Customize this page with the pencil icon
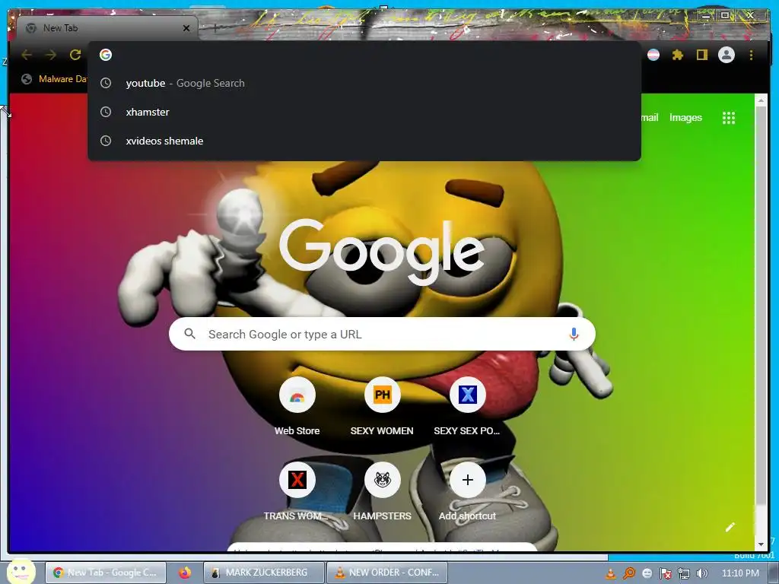 [x=730, y=527]
